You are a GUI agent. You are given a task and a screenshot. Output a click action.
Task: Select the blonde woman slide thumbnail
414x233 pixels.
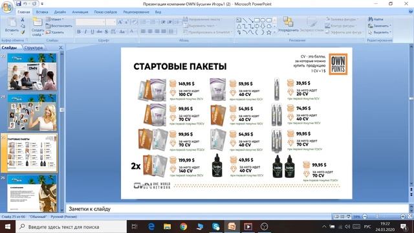point(32,113)
